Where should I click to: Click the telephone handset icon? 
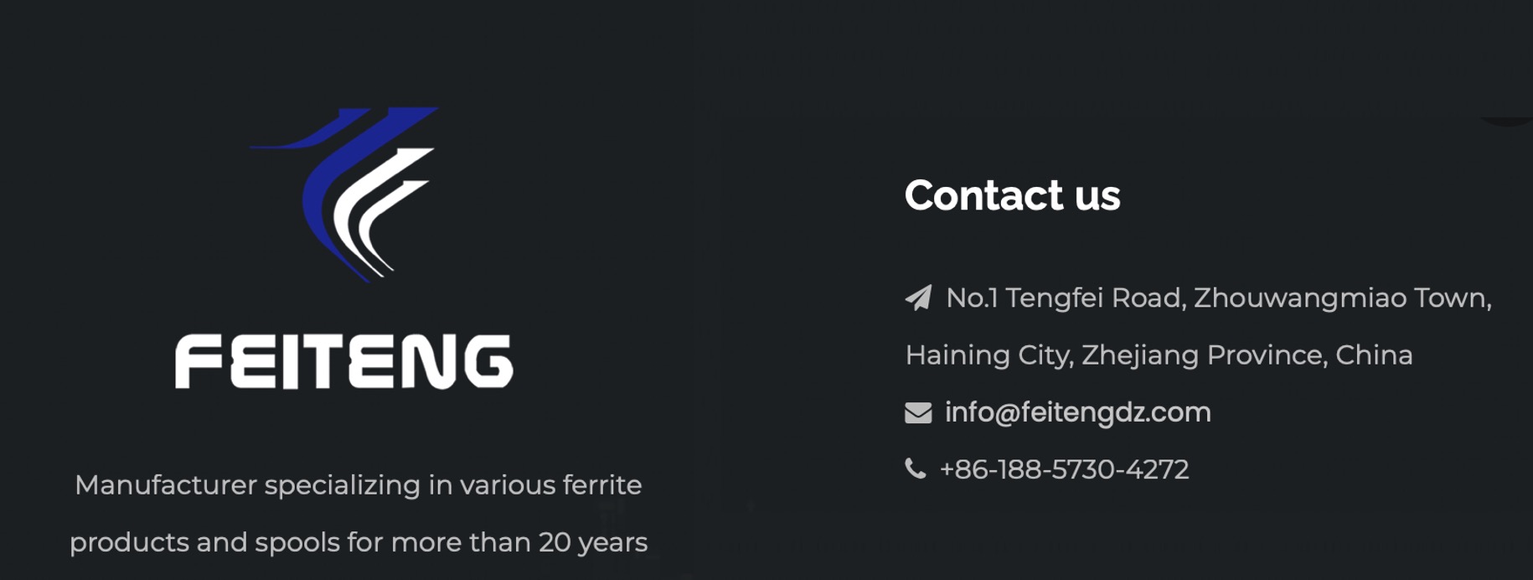pyautogui.click(x=916, y=469)
